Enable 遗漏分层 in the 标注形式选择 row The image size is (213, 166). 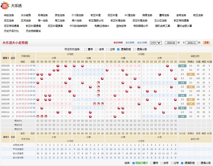(x=134, y=50)
